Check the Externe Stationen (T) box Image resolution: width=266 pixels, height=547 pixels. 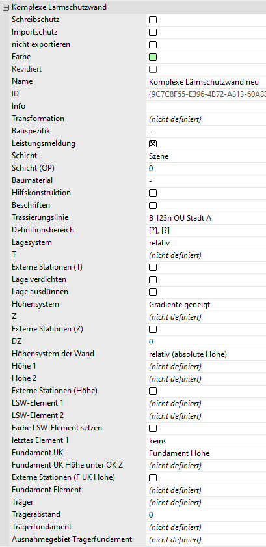(x=153, y=268)
